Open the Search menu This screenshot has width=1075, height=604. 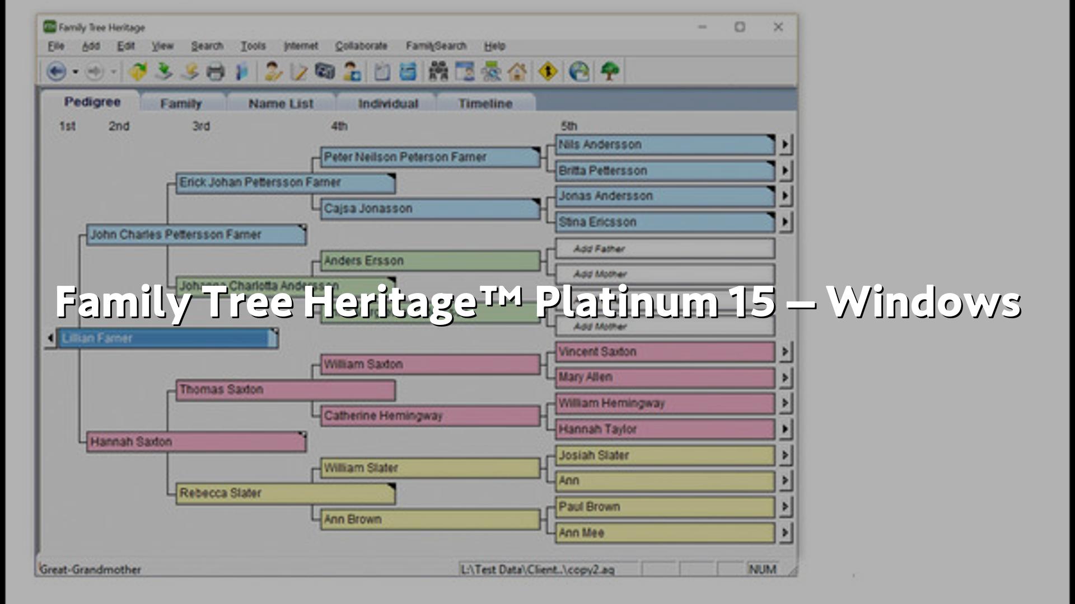coord(207,46)
